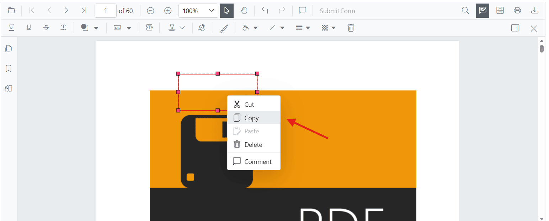
Task: Add a comment from the top toolbar
Action: (x=303, y=11)
